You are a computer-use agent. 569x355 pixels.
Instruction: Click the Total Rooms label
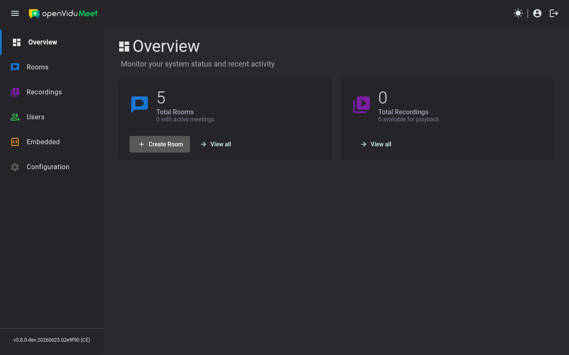coord(175,112)
